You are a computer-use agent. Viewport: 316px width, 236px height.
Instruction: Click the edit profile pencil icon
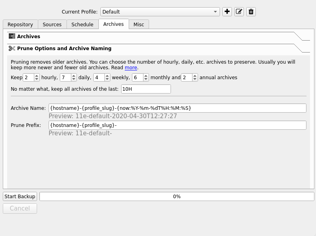[239, 12]
